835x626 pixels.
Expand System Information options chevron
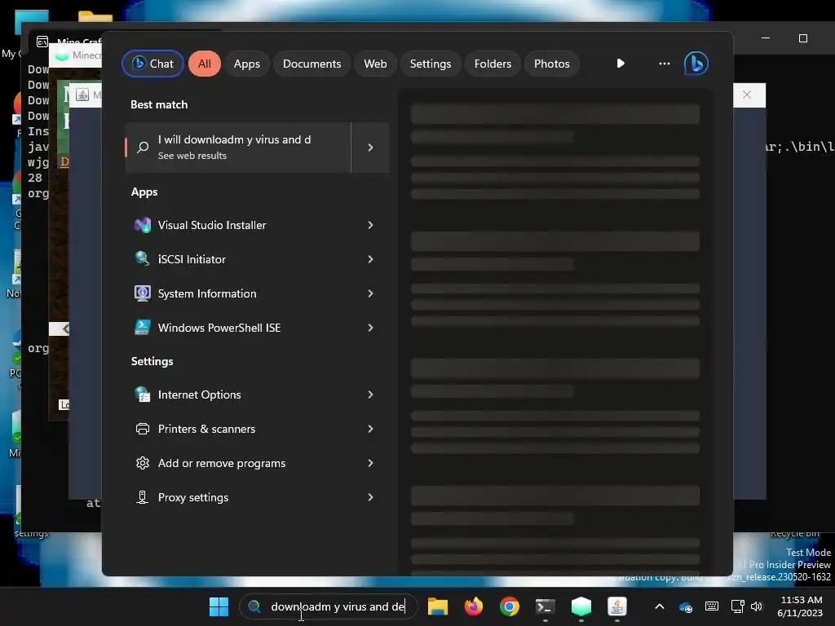coord(371,293)
